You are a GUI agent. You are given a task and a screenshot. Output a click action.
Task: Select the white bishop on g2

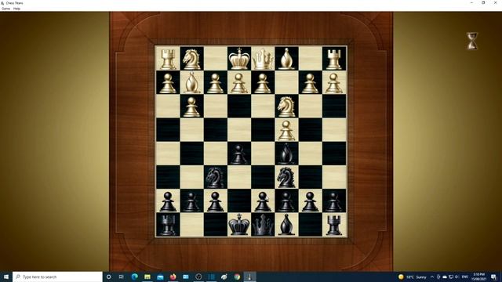(x=191, y=82)
